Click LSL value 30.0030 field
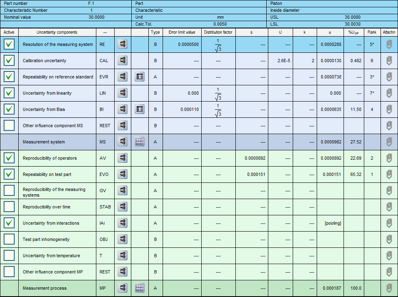 pyautogui.click(x=352, y=24)
